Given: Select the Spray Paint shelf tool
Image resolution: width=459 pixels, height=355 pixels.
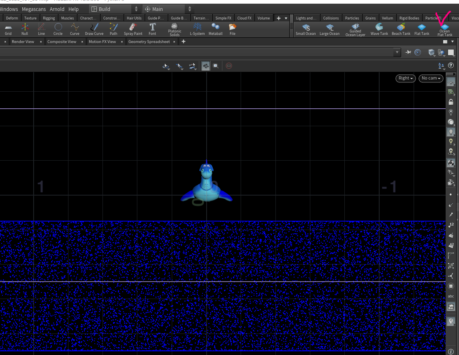Looking at the screenshot, I should tap(133, 29).
